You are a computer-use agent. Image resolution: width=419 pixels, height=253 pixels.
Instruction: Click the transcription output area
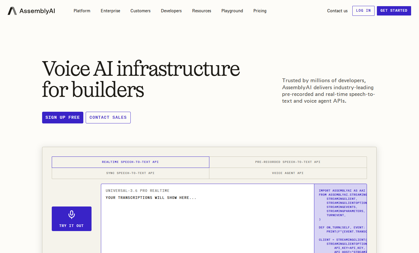208,218
